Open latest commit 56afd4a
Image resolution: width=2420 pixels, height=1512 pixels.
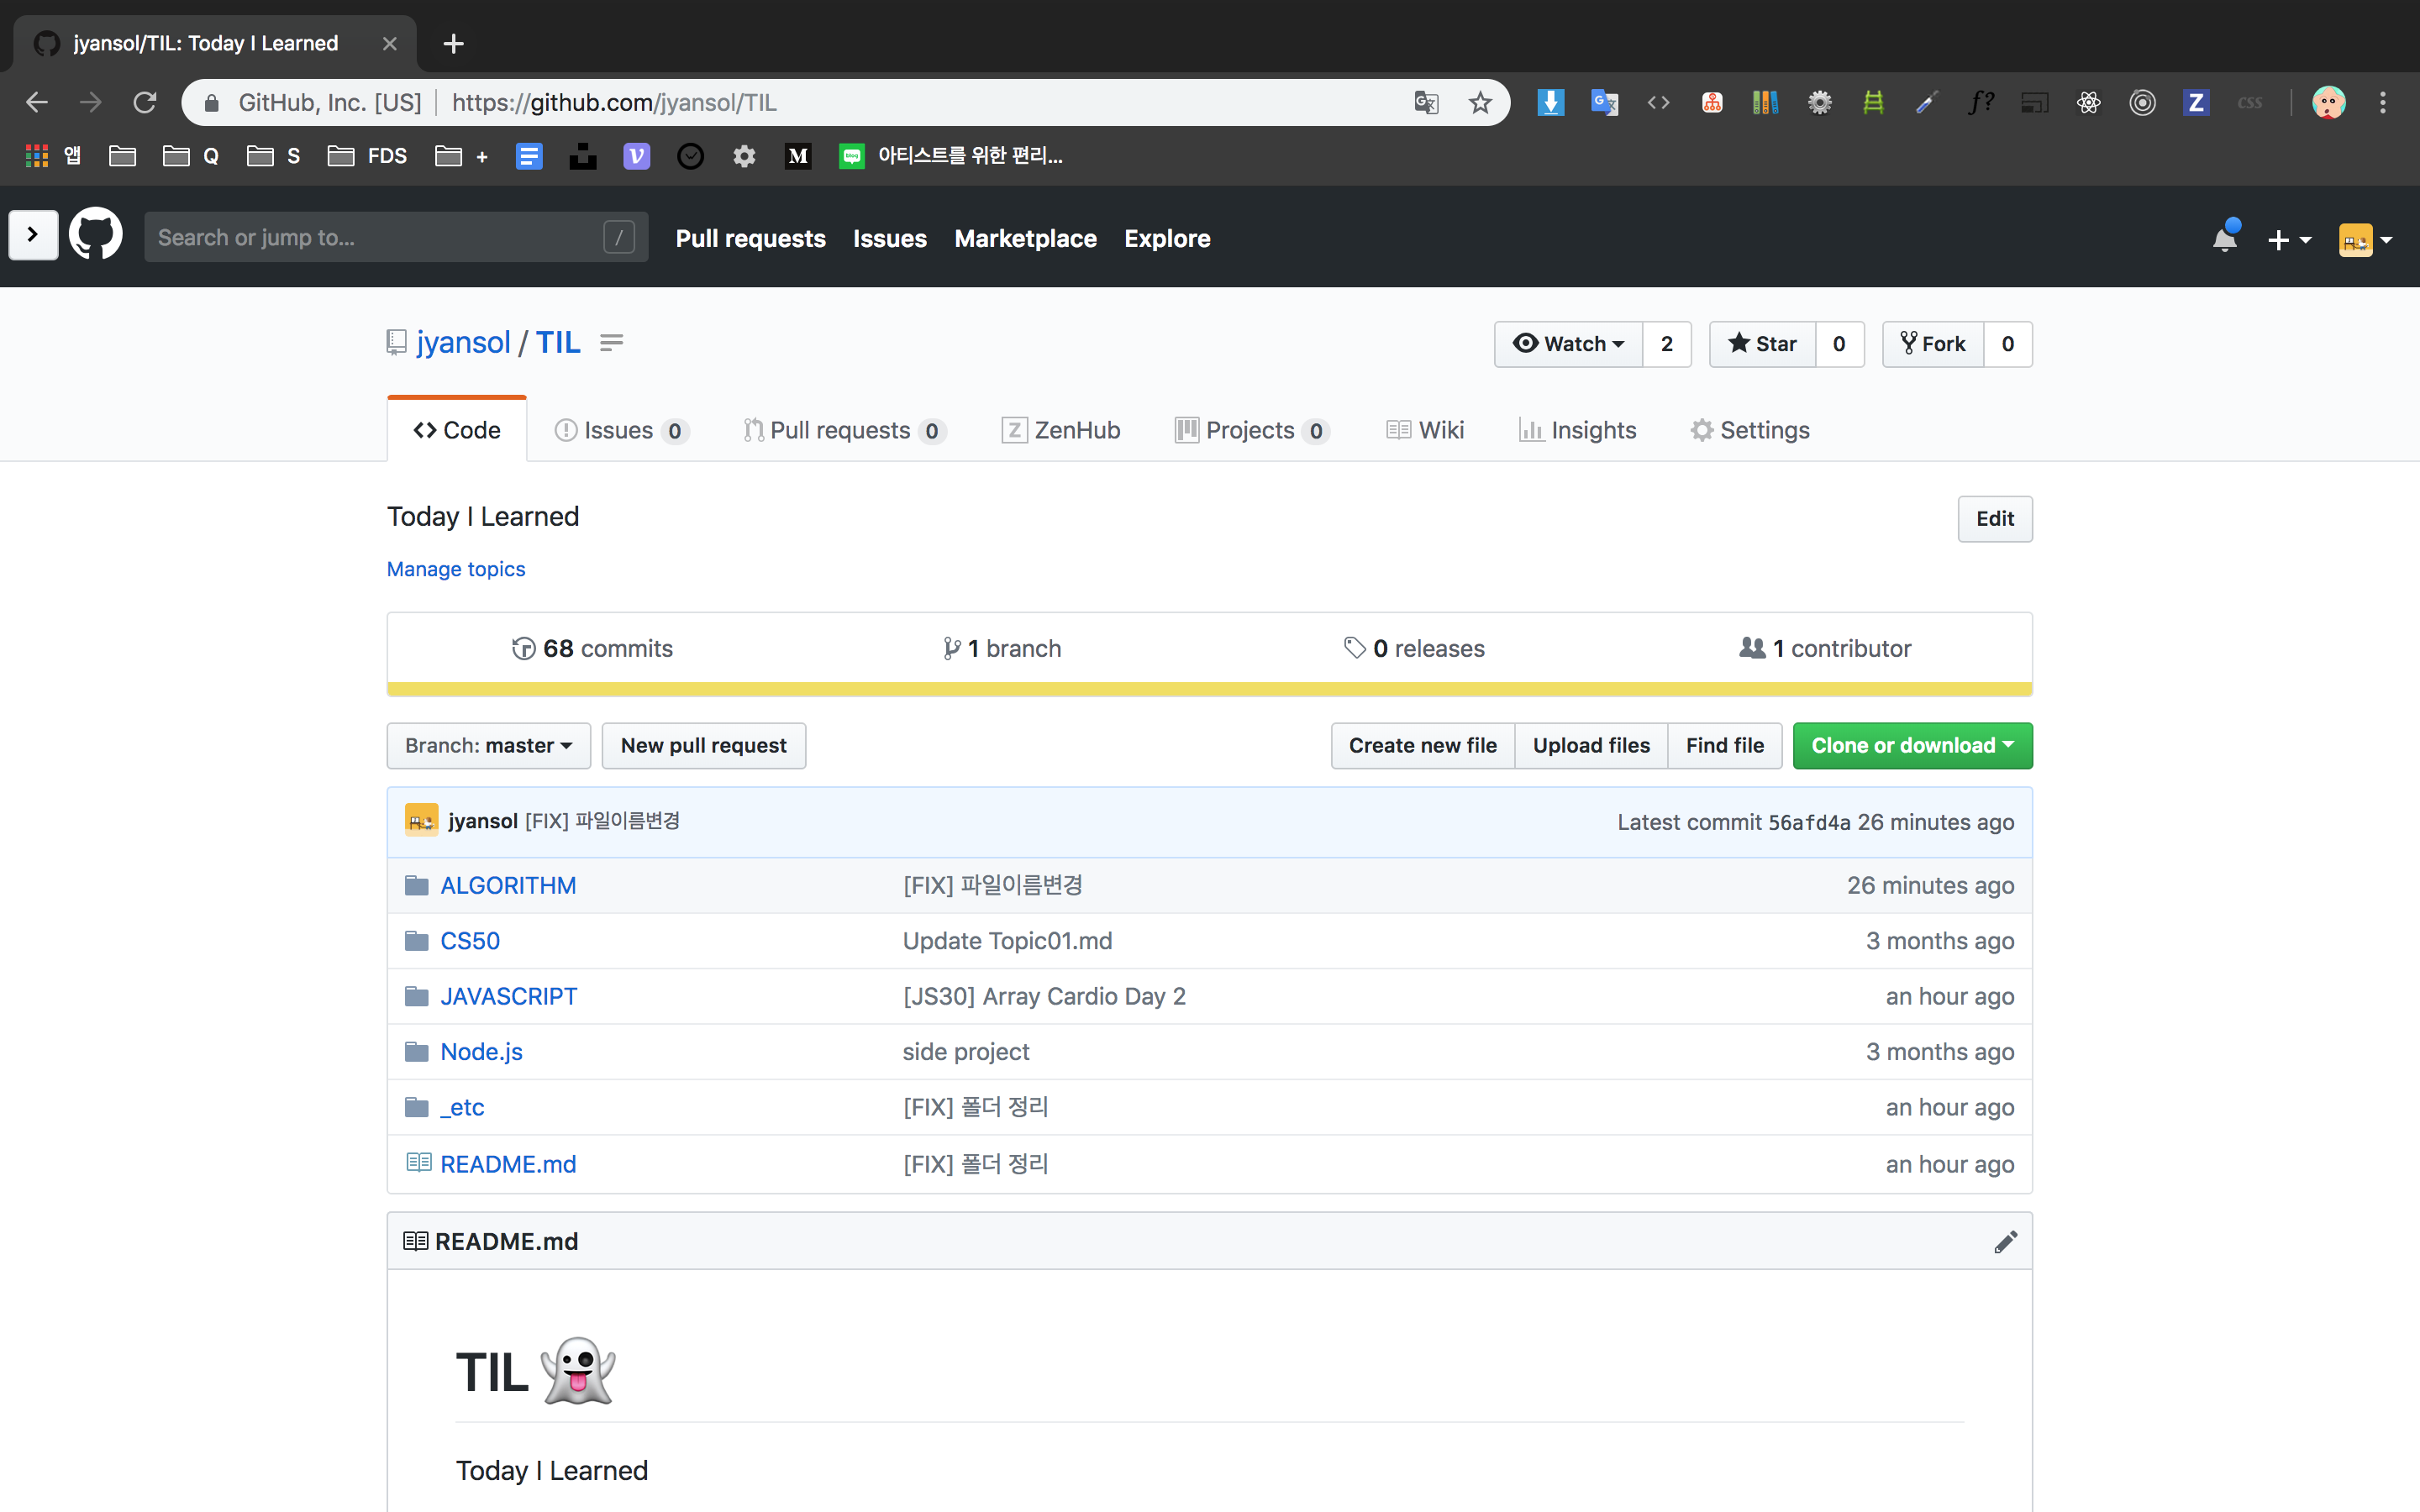point(1809,822)
